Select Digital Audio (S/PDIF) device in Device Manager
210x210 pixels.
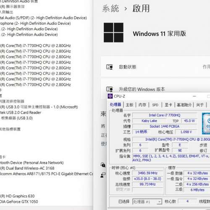click(43, 18)
